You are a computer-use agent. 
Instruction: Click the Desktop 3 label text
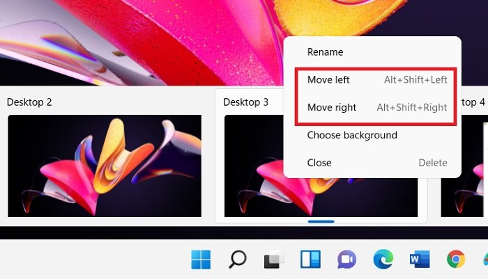pos(246,102)
